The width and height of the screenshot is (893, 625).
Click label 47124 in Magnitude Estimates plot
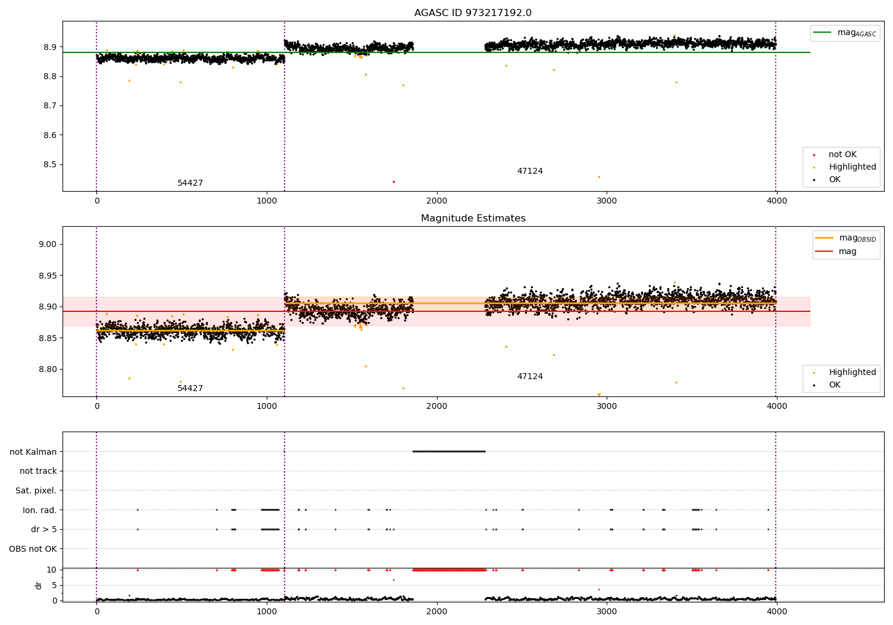530,377
